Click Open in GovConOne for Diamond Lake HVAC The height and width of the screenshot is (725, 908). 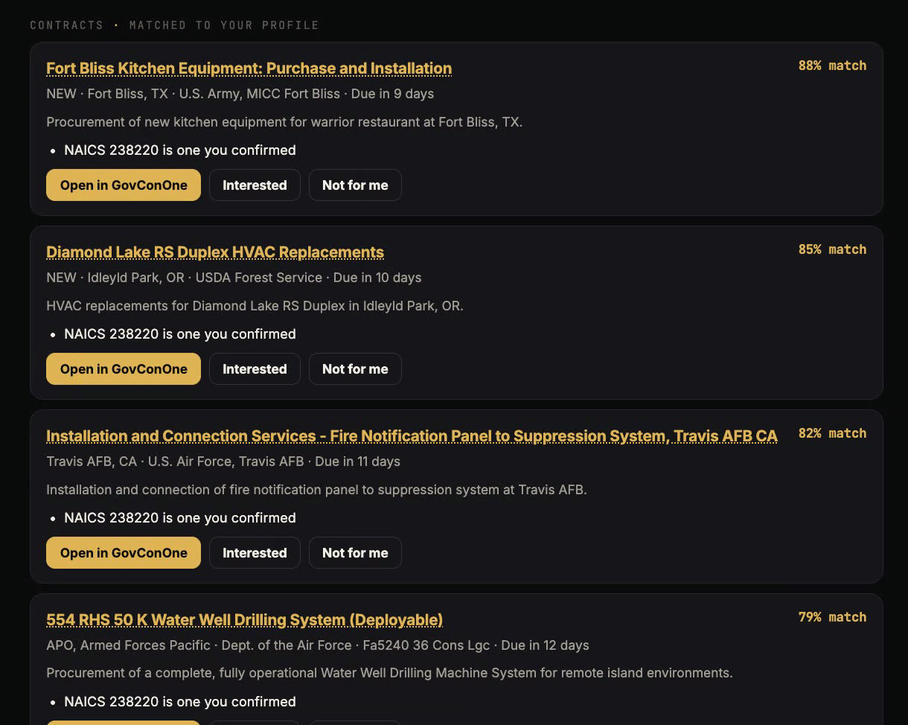[x=124, y=369]
